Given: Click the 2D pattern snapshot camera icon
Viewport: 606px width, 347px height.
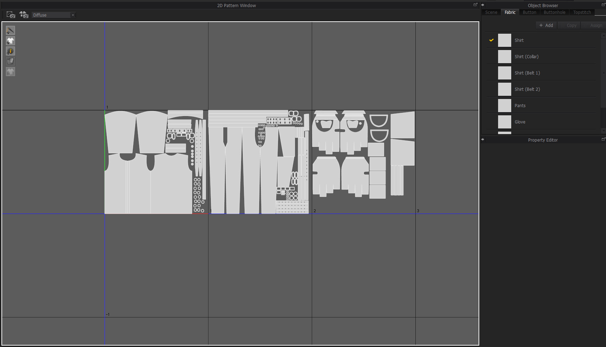Looking at the screenshot, I should (x=11, y=15).
